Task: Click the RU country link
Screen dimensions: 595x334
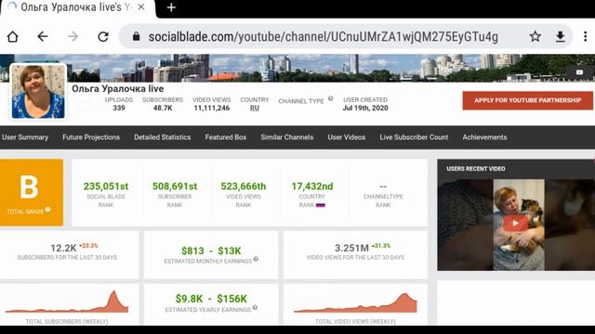Action: tap(254, 108)
